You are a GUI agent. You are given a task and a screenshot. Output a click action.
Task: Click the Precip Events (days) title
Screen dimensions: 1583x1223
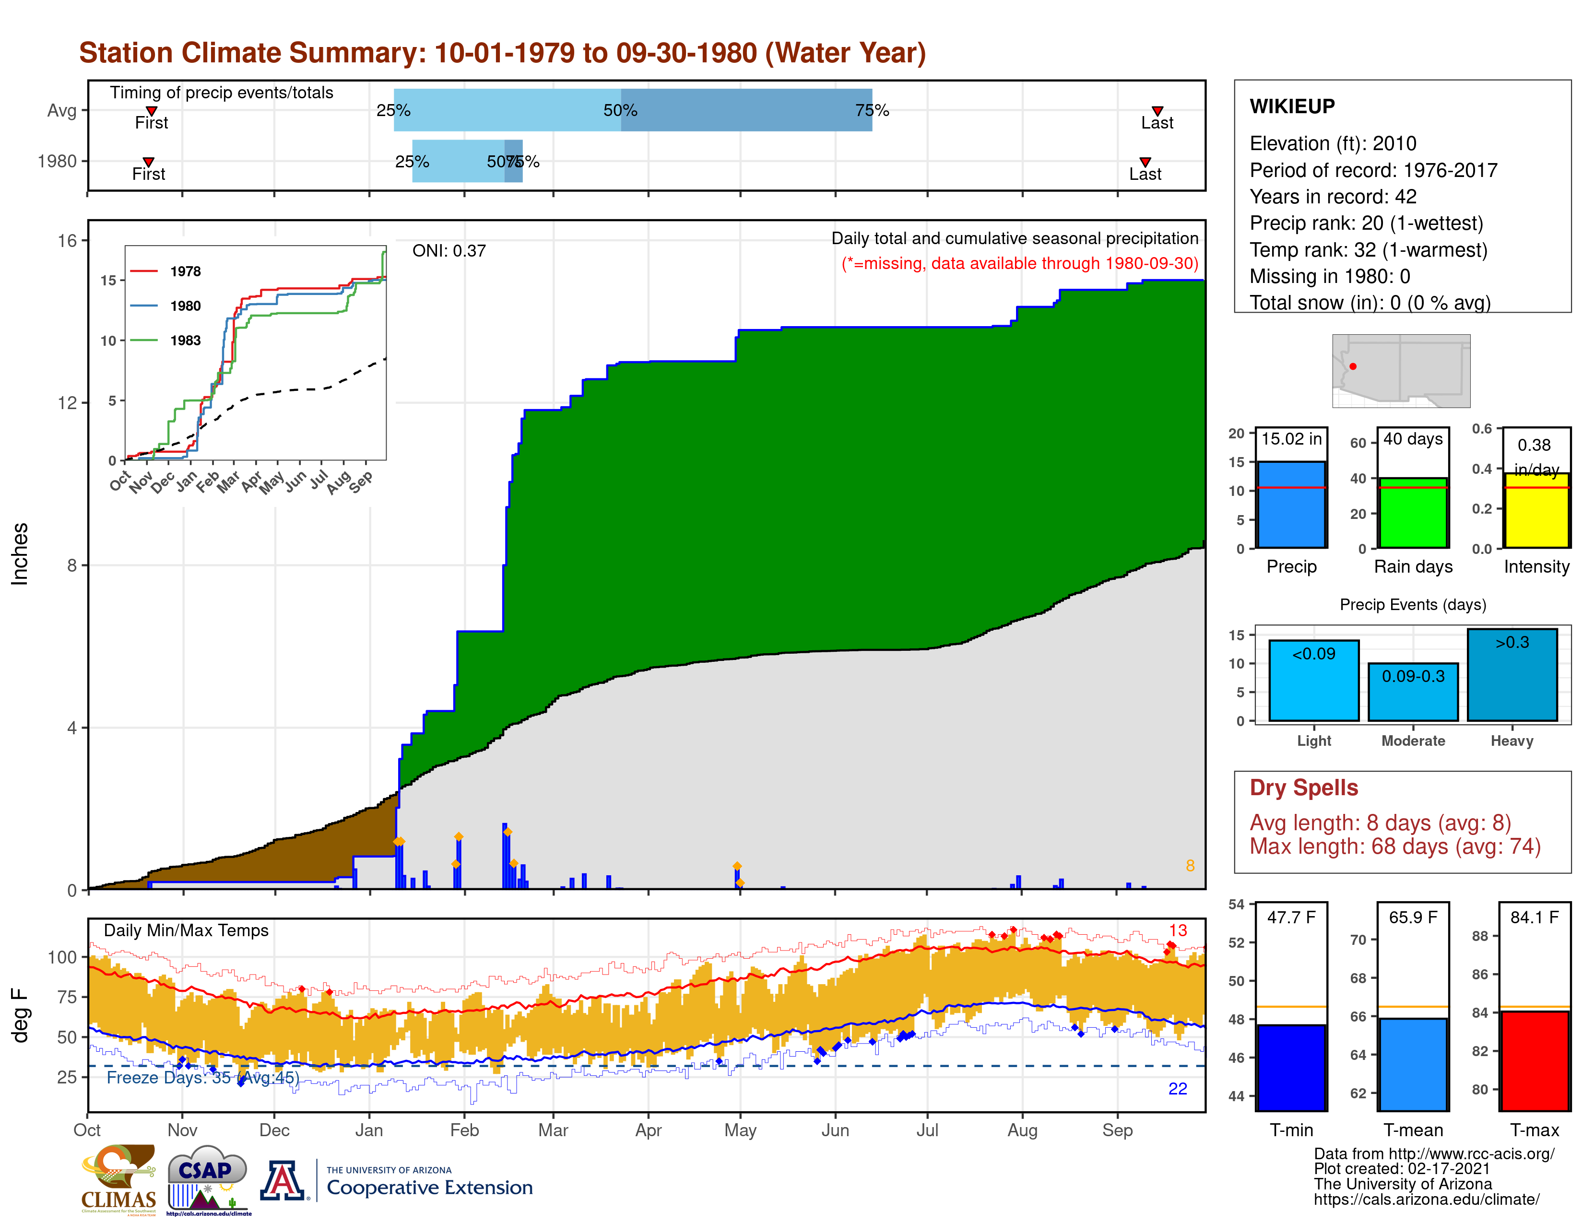point(1413,604)
